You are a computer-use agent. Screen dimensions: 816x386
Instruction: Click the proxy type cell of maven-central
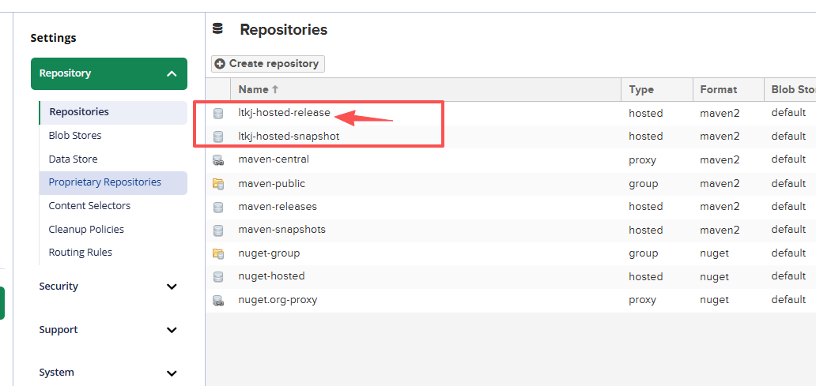click(642, 160)
